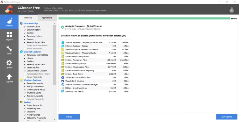Enable Network Passwords checkbox
The width and height of the screenshot is (239, 122).
click(25, 99)
